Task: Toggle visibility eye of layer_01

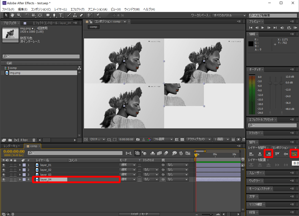Action: click(4, 165)
